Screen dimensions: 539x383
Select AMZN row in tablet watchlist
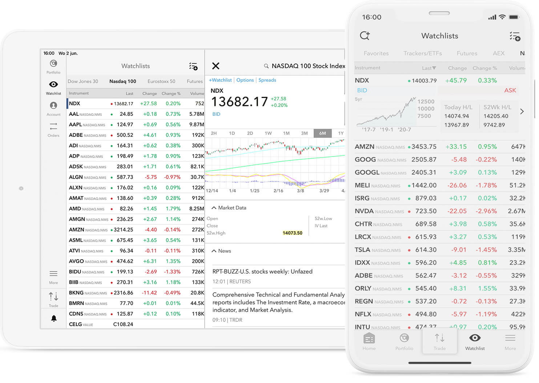(136, 230)
